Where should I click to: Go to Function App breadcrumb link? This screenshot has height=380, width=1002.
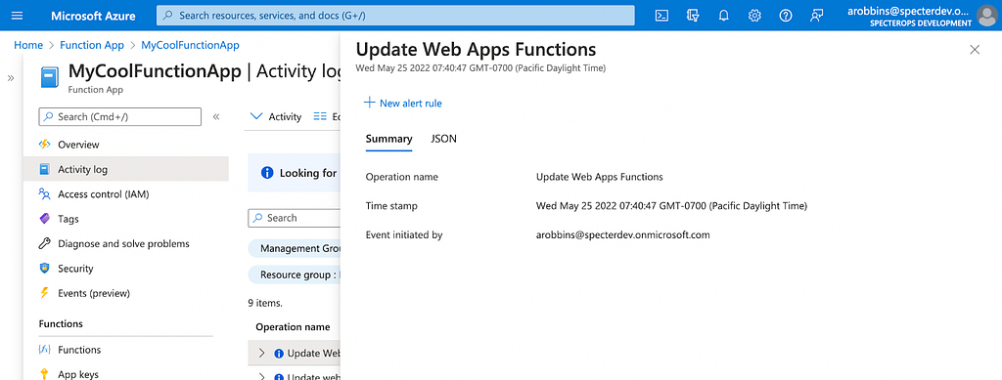pyautogui.click(x=92, y=45)
